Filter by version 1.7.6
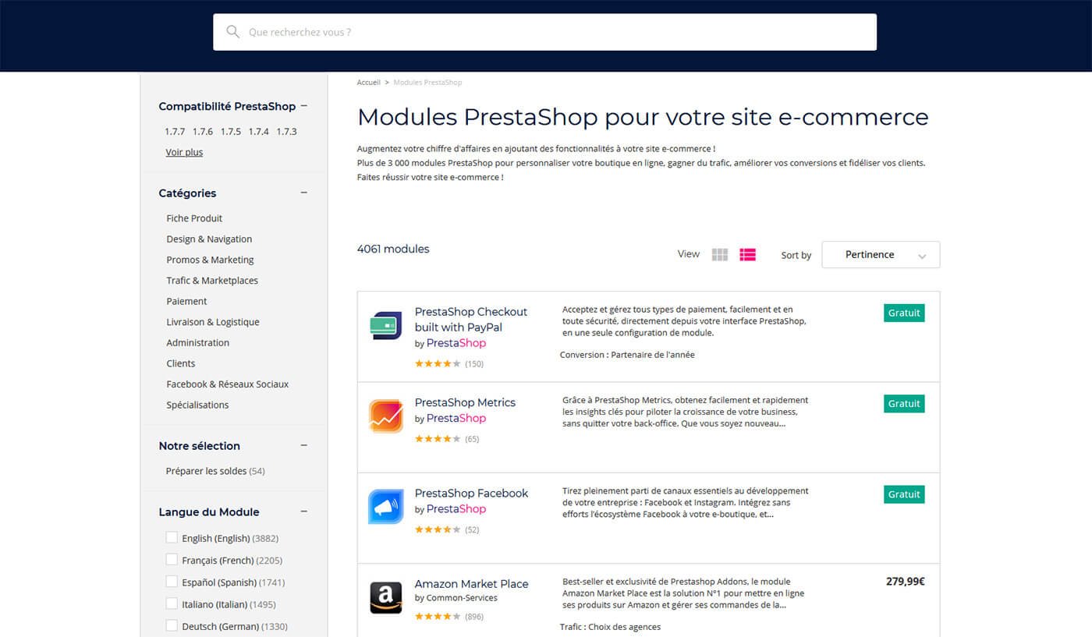The width and height of the screenshot is (1092, 637). (203, 132)
